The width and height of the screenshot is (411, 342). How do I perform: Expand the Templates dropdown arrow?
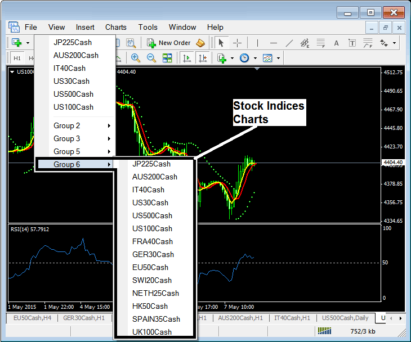click(278, 58)
